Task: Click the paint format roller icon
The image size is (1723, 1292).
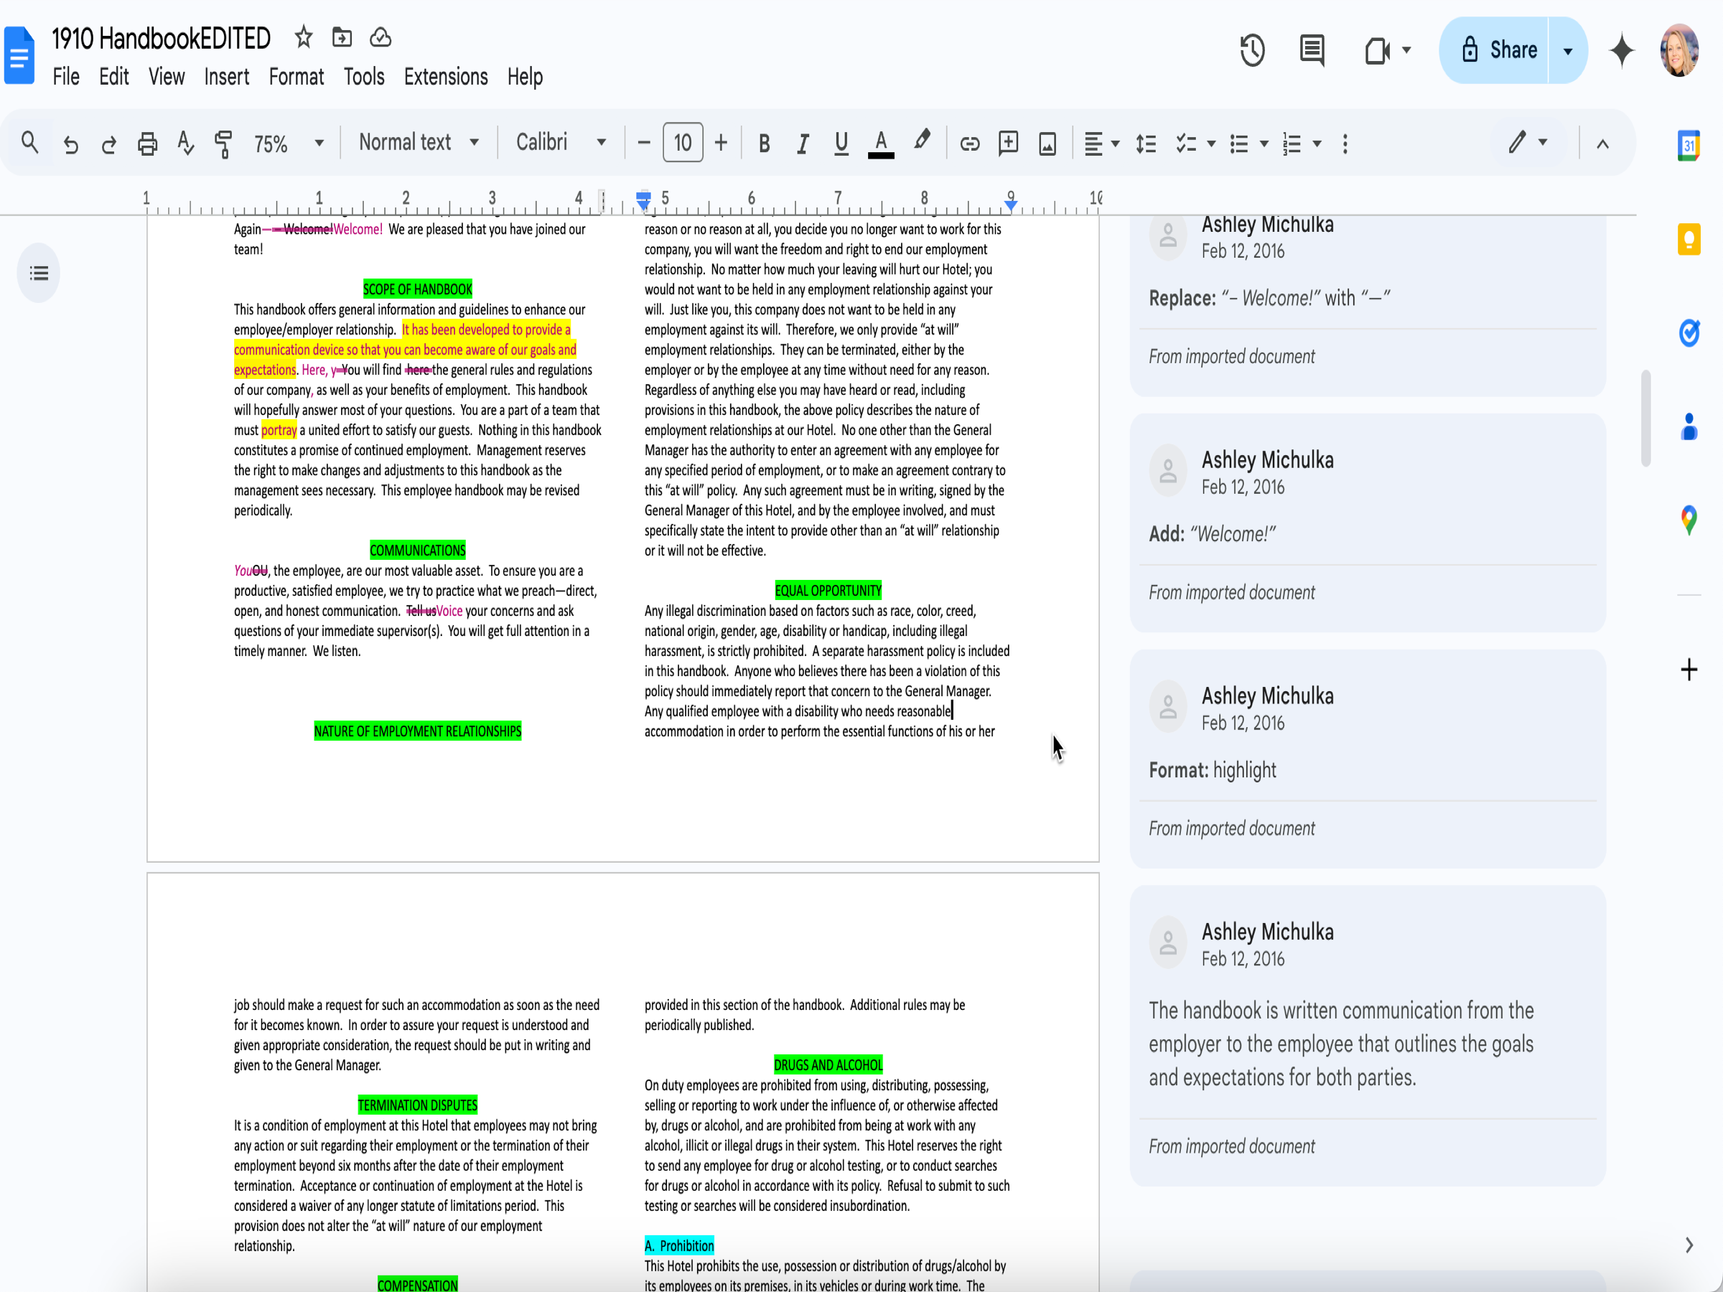Action: [x=223, y=144]
